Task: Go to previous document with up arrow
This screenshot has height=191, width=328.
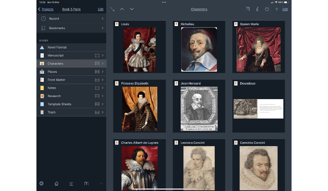Action: [122, 9]
